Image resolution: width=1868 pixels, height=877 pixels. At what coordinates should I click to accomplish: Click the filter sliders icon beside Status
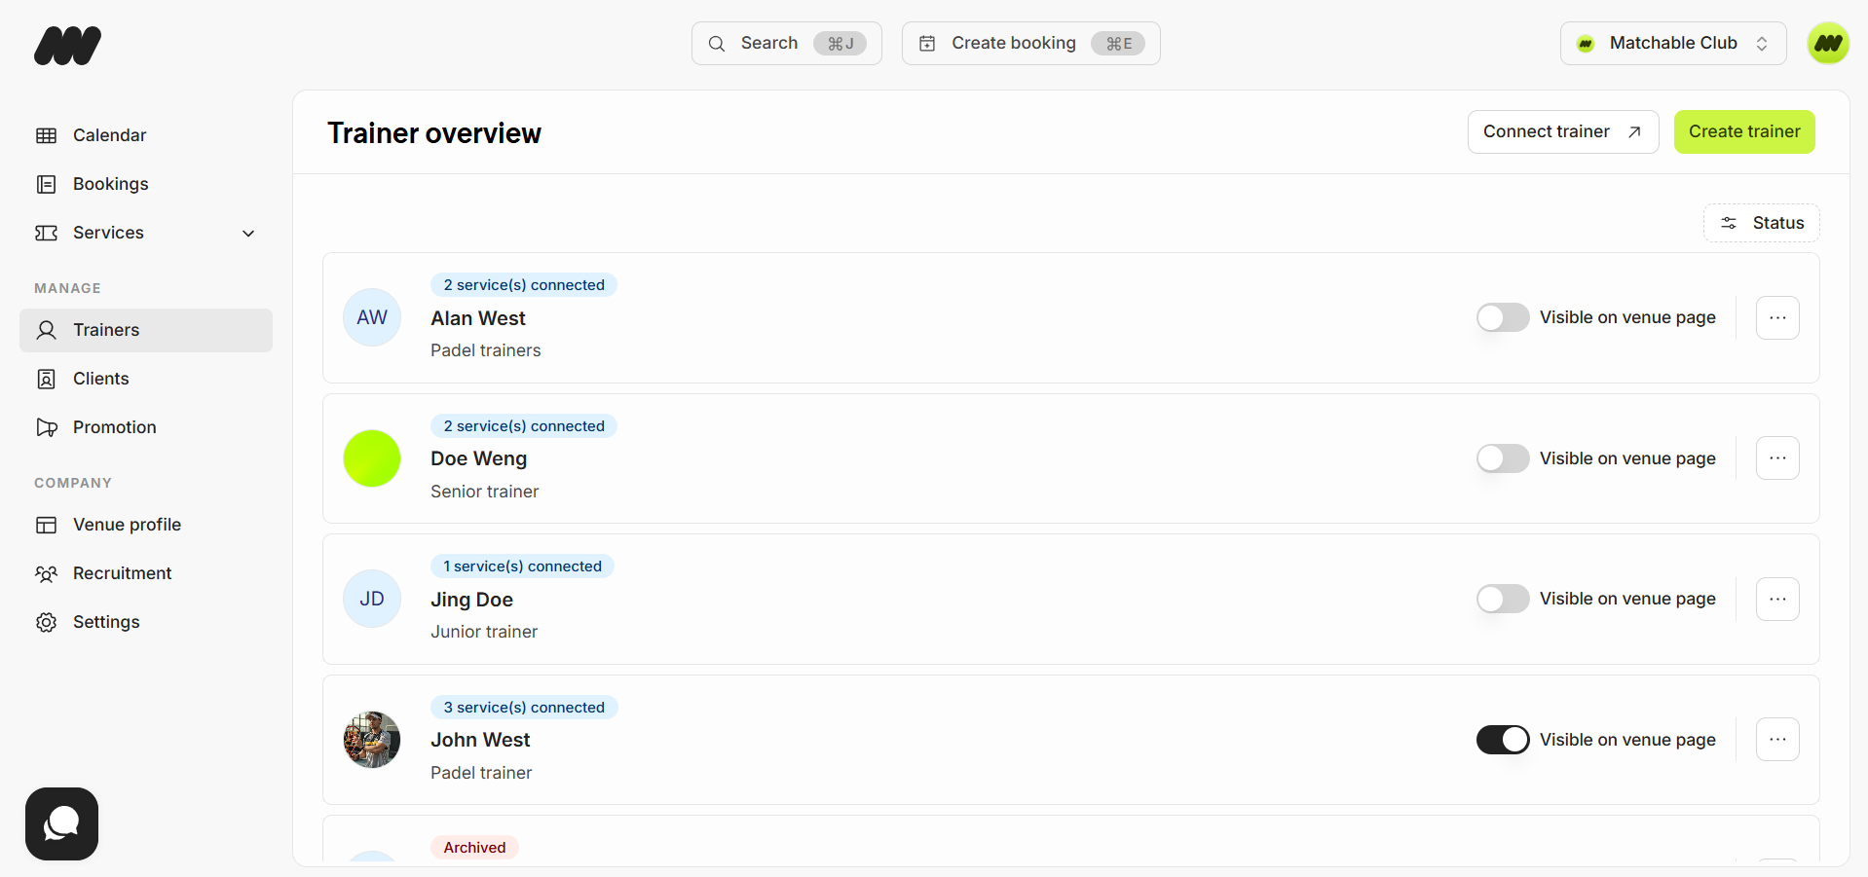pyautogui.click(x=1729, y=223)
